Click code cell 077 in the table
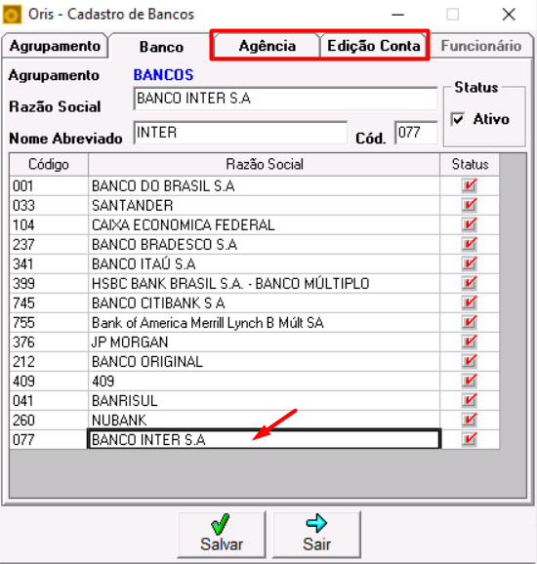Image resolution: width=537 pixels, height=564 pixels. (49, 439)
